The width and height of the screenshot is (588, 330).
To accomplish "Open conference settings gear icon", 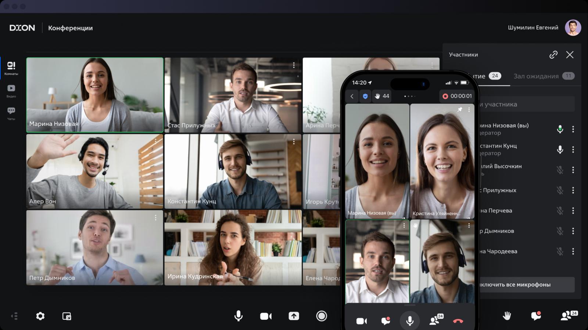I will [x=40, y=316].
